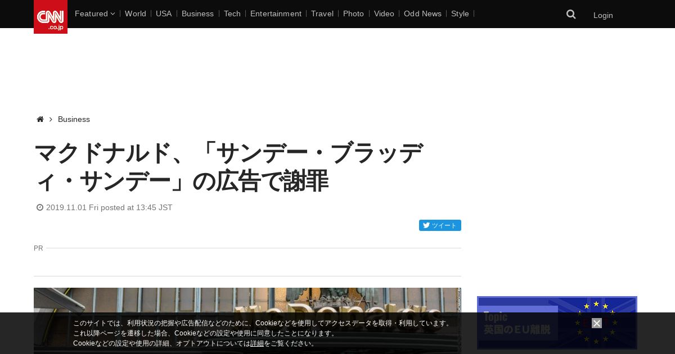Image resolution: width=675 pixels, height=354 pixels.
Task: Click the home icon in breadcrumb
Action: point(40,119)
